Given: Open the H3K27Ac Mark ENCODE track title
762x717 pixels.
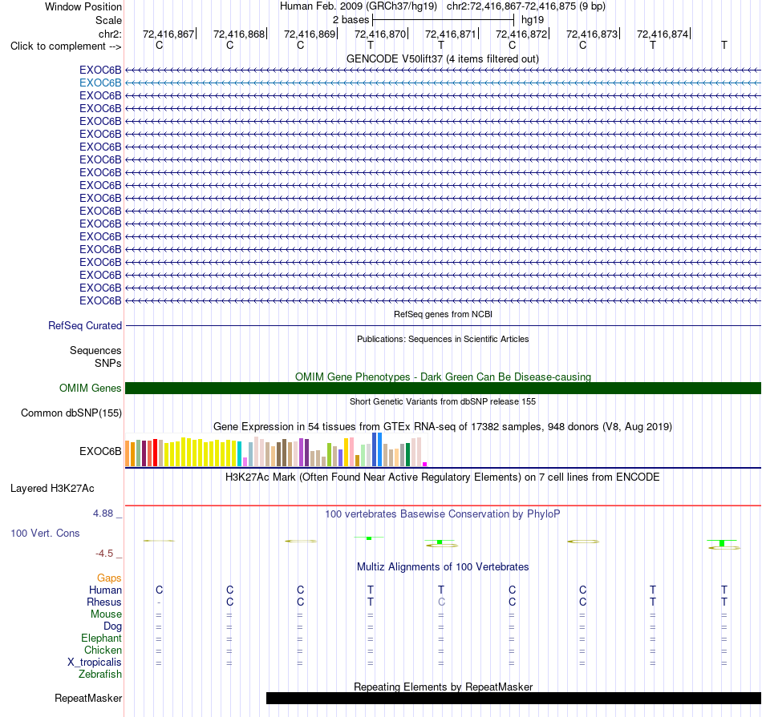Looking at the screenshot, I should 443,477.
